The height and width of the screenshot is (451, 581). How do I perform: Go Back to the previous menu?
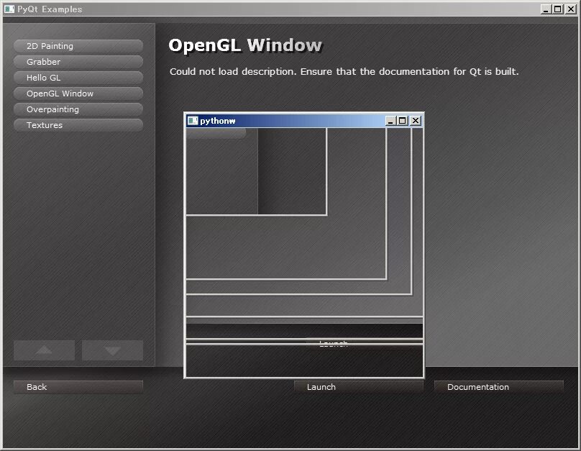[x=78, y=387]
